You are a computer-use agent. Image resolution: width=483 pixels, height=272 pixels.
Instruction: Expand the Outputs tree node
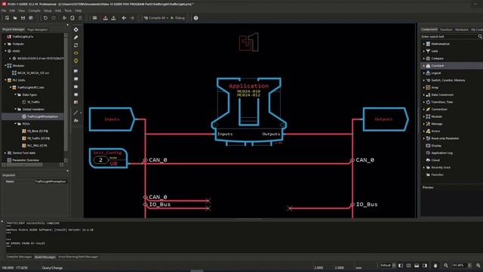tap(5, 44)
